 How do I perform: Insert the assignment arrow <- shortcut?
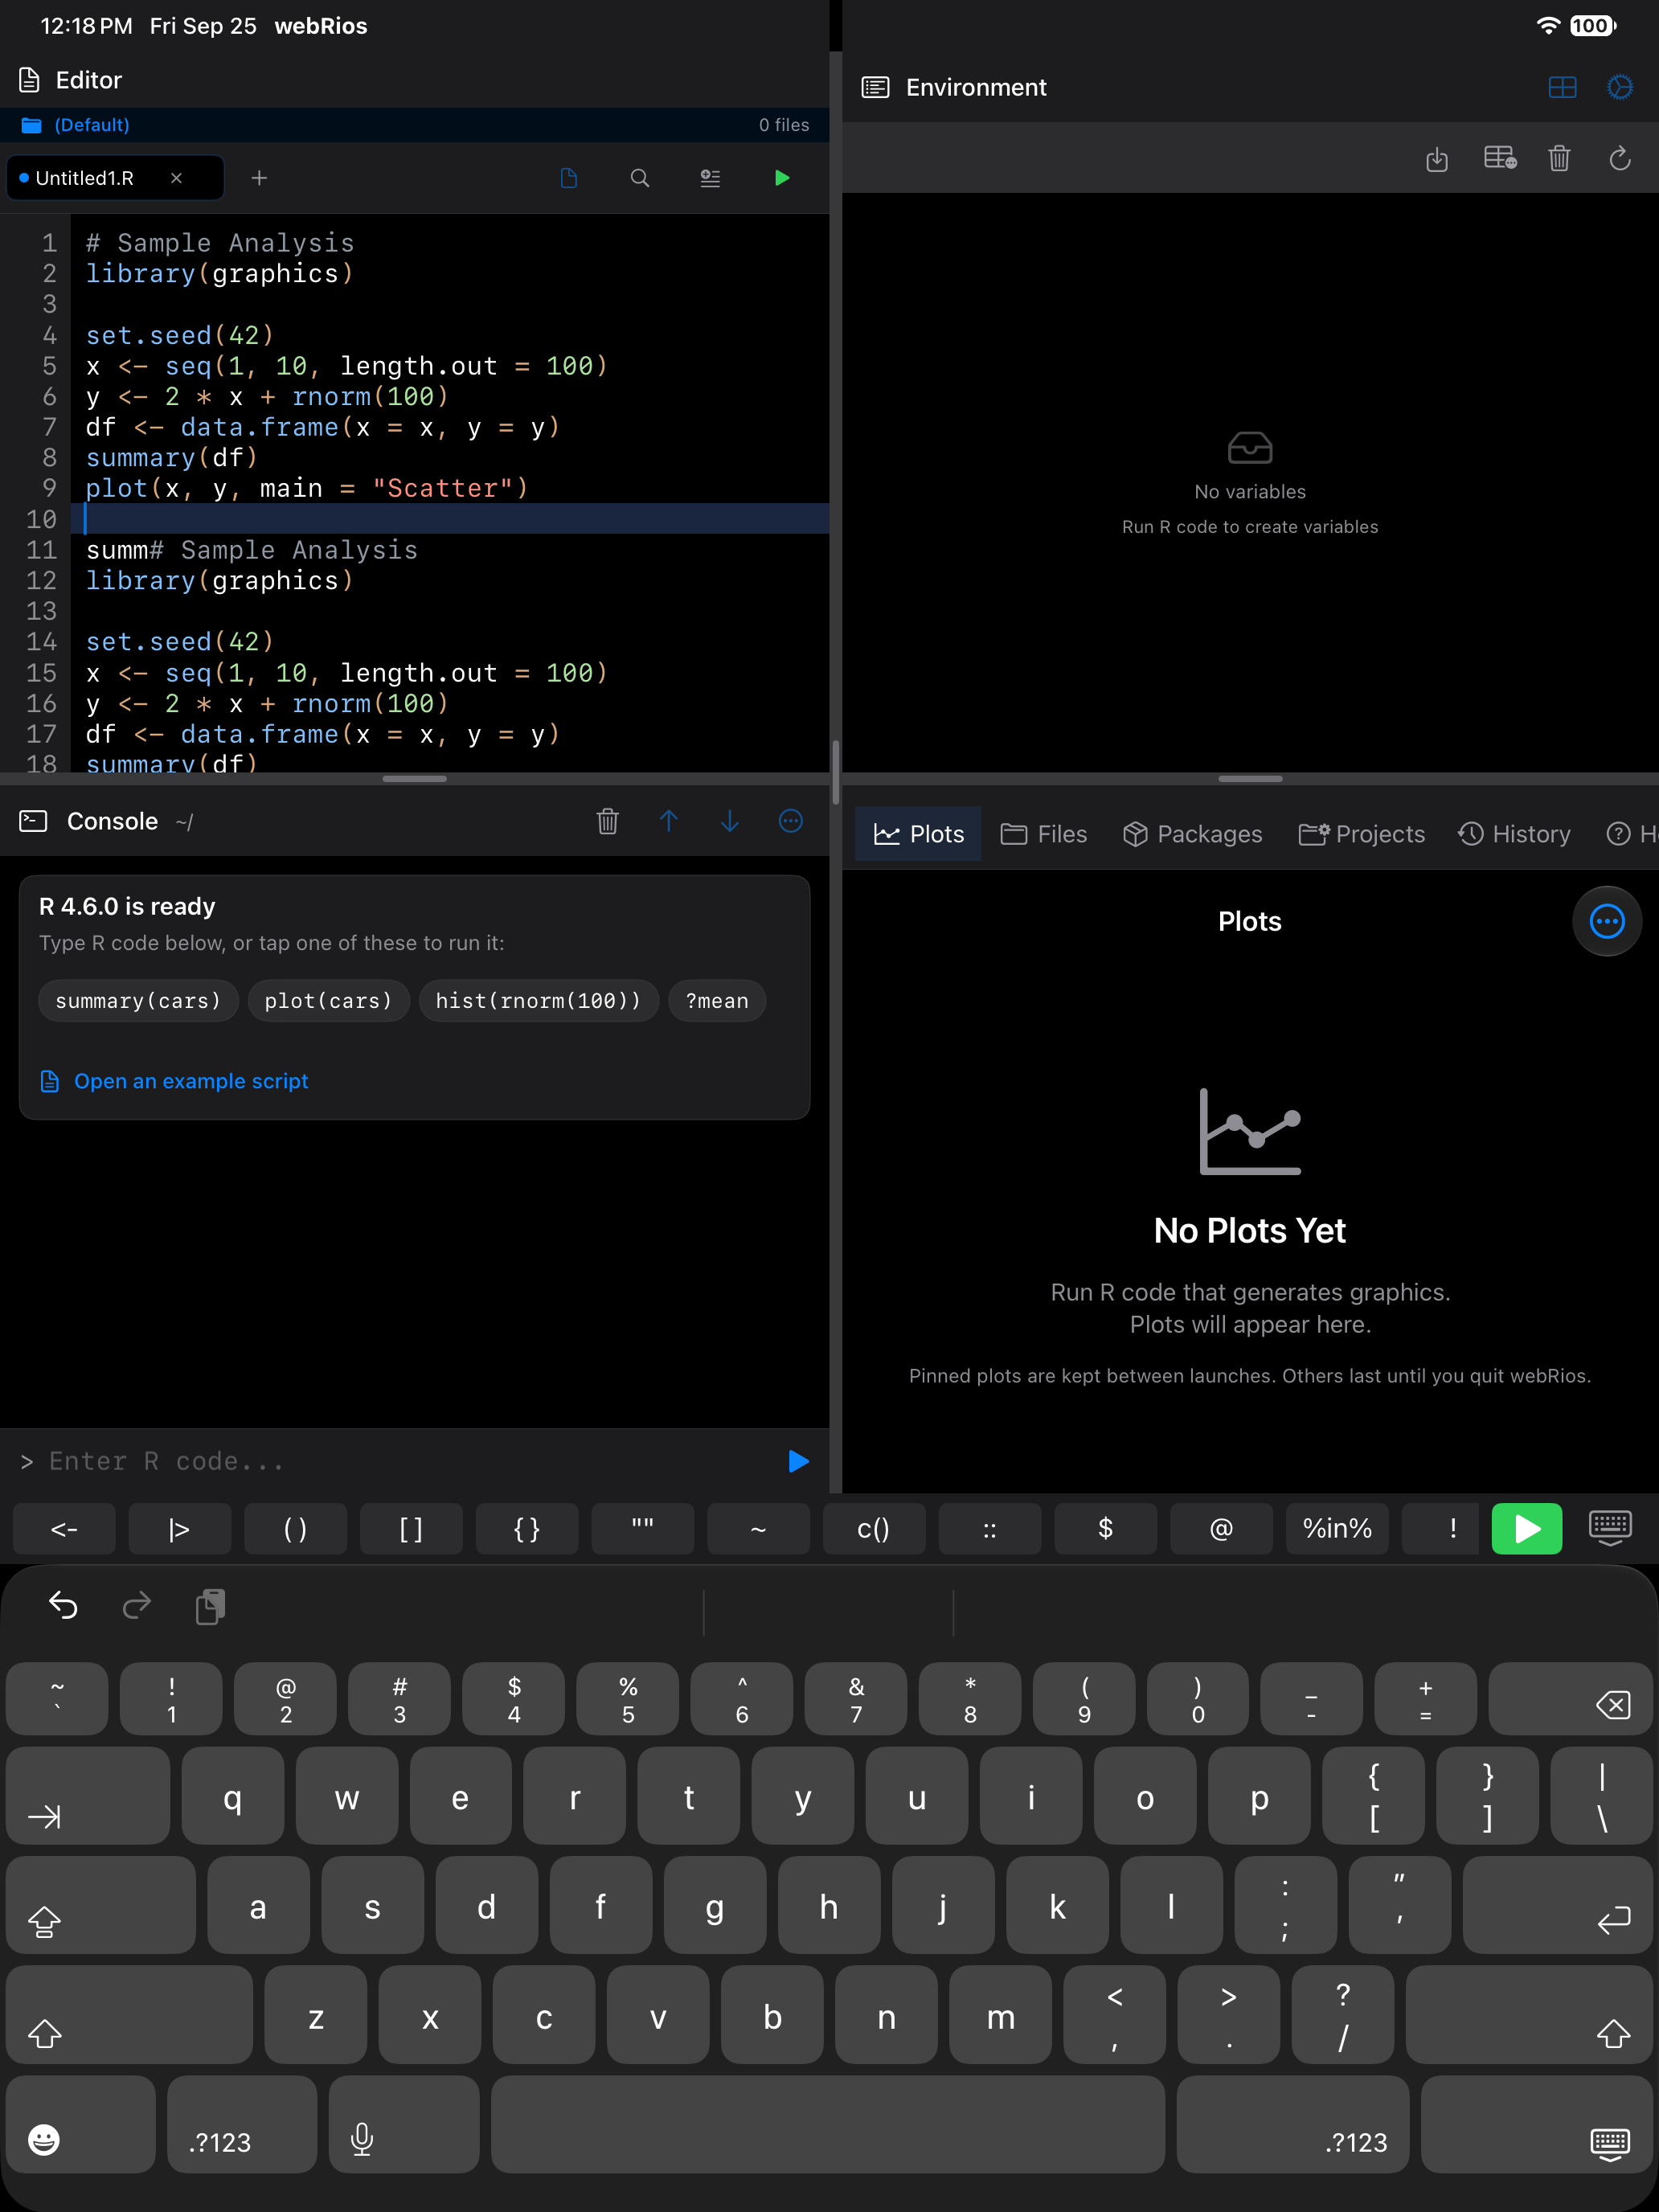[x=64, y=1528]
